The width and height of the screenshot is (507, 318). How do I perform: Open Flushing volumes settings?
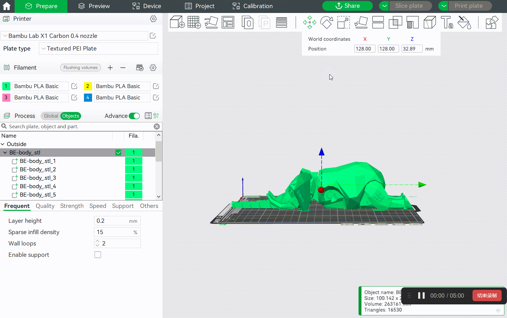tap(80, 67)
